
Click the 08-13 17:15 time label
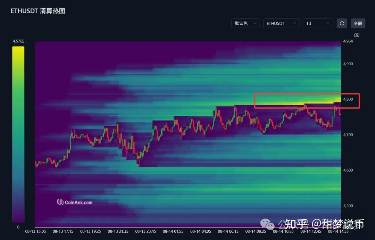63,231
